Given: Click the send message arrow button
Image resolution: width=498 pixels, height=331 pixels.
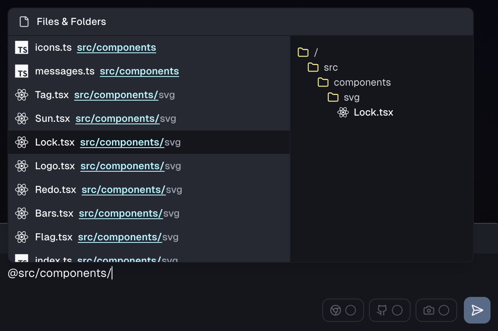Looking at the screenshot, I should [x=477, y=310].
